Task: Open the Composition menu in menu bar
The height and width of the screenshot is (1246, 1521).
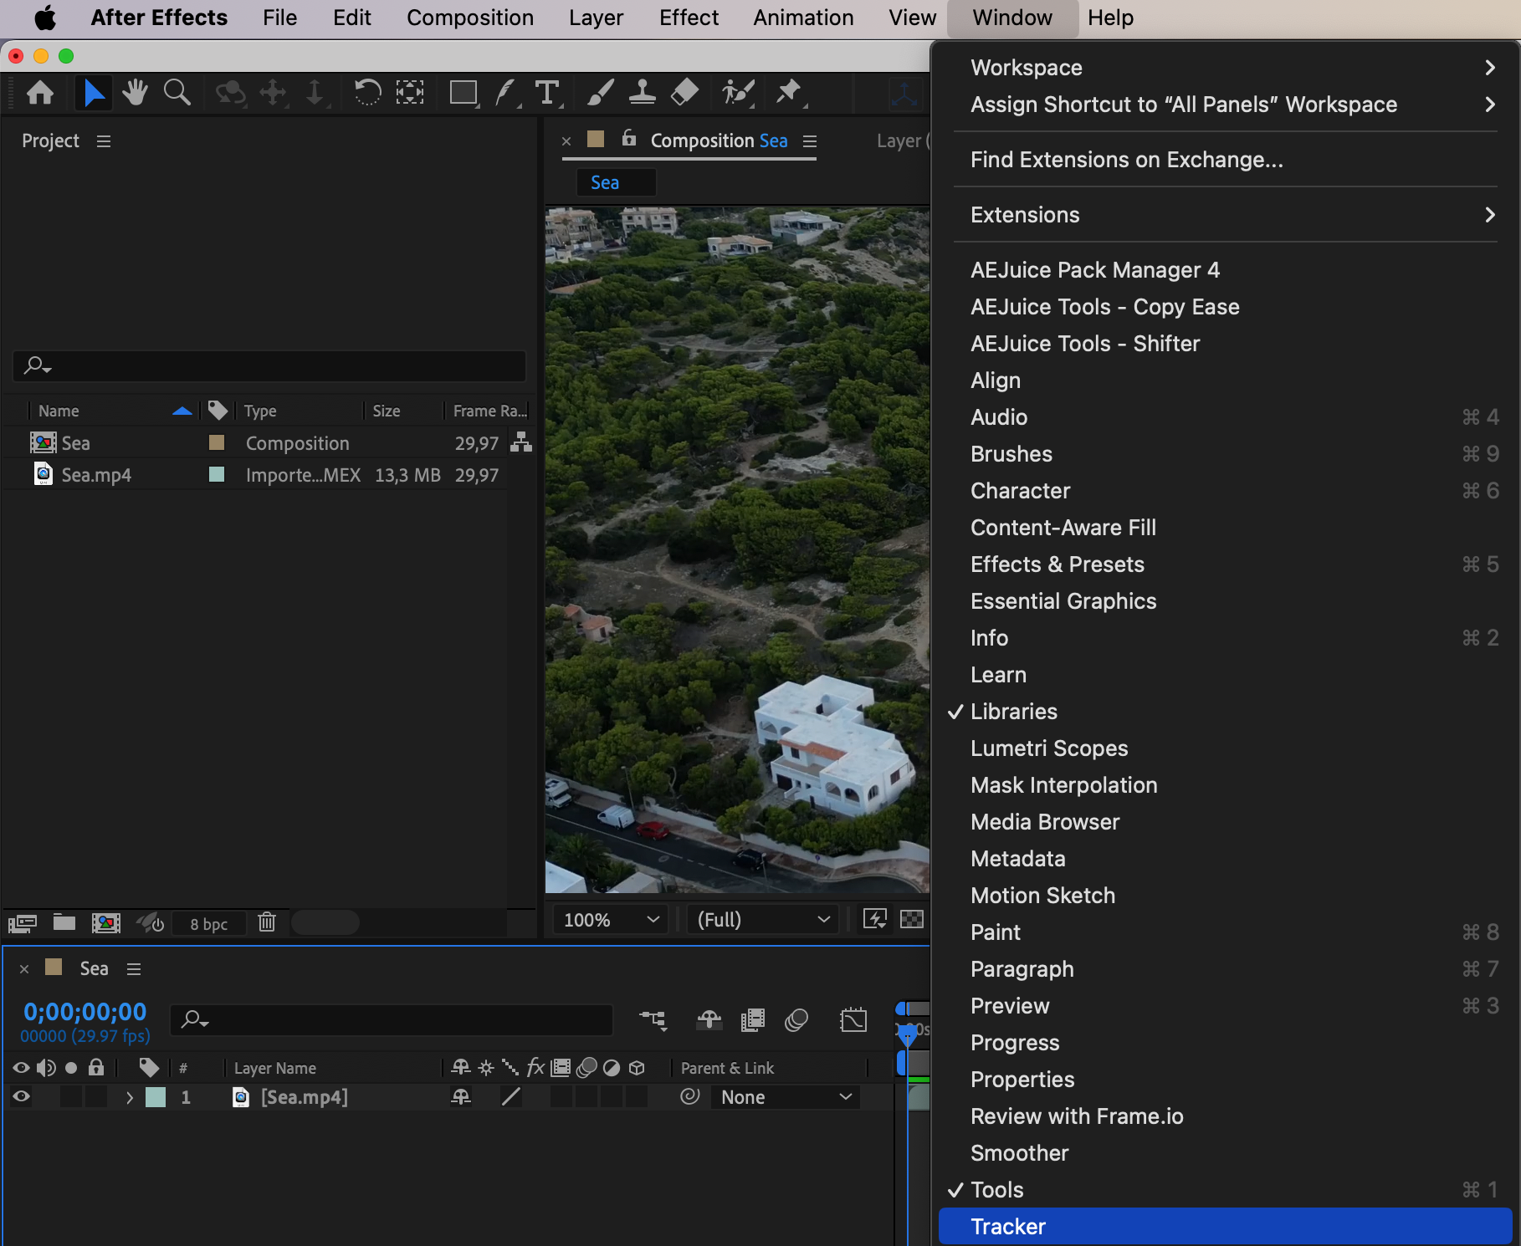Action: 469,18
